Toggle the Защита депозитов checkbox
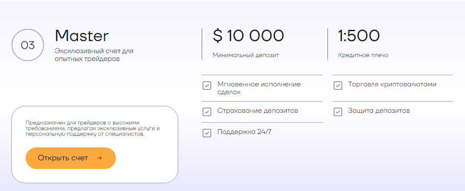465x191 pixels. pos(338,112)
